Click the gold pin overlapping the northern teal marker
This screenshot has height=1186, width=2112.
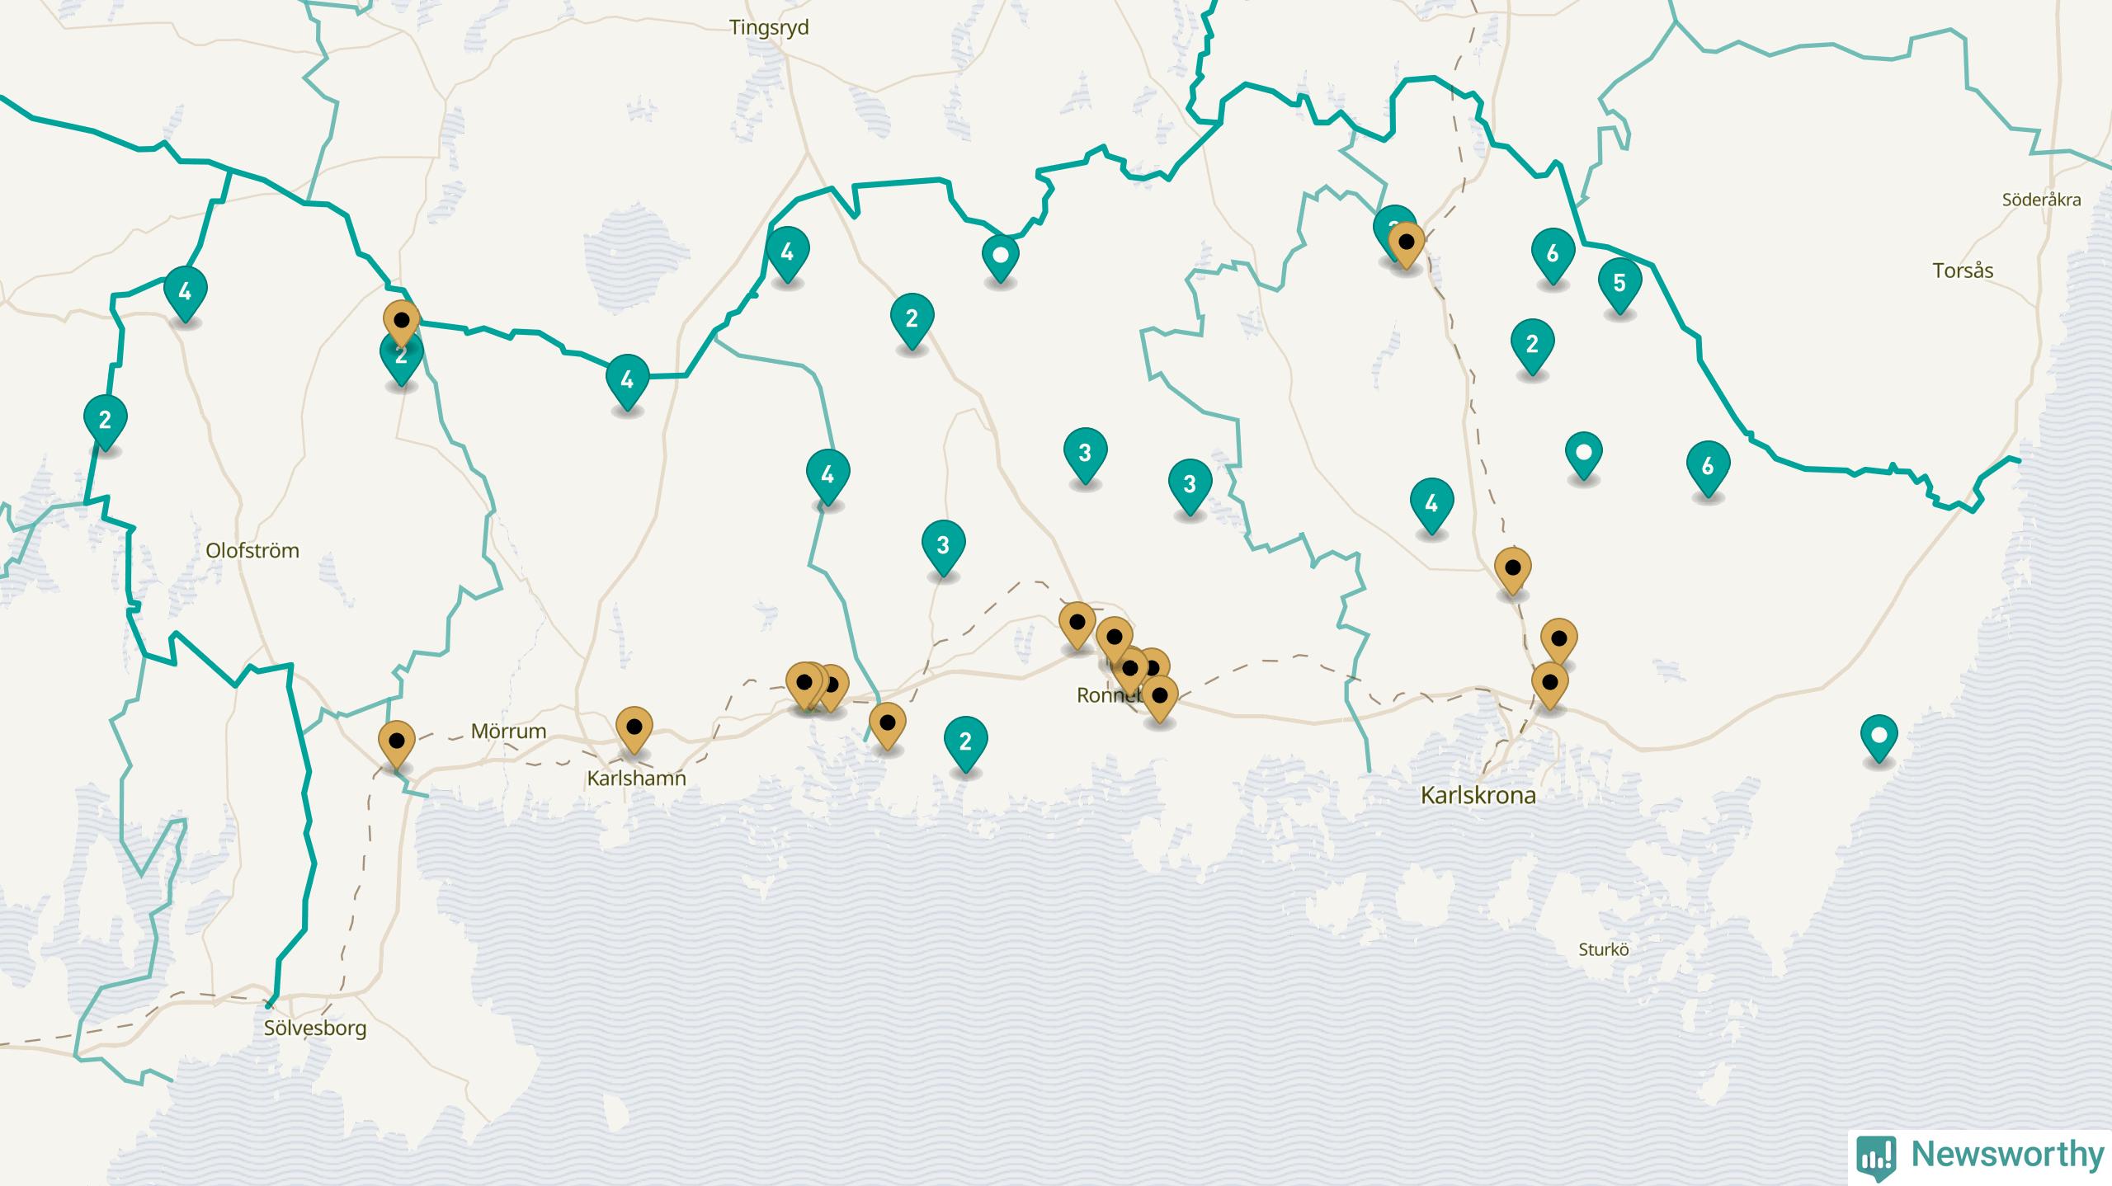pyautogui.click(x=1406, y=243)
